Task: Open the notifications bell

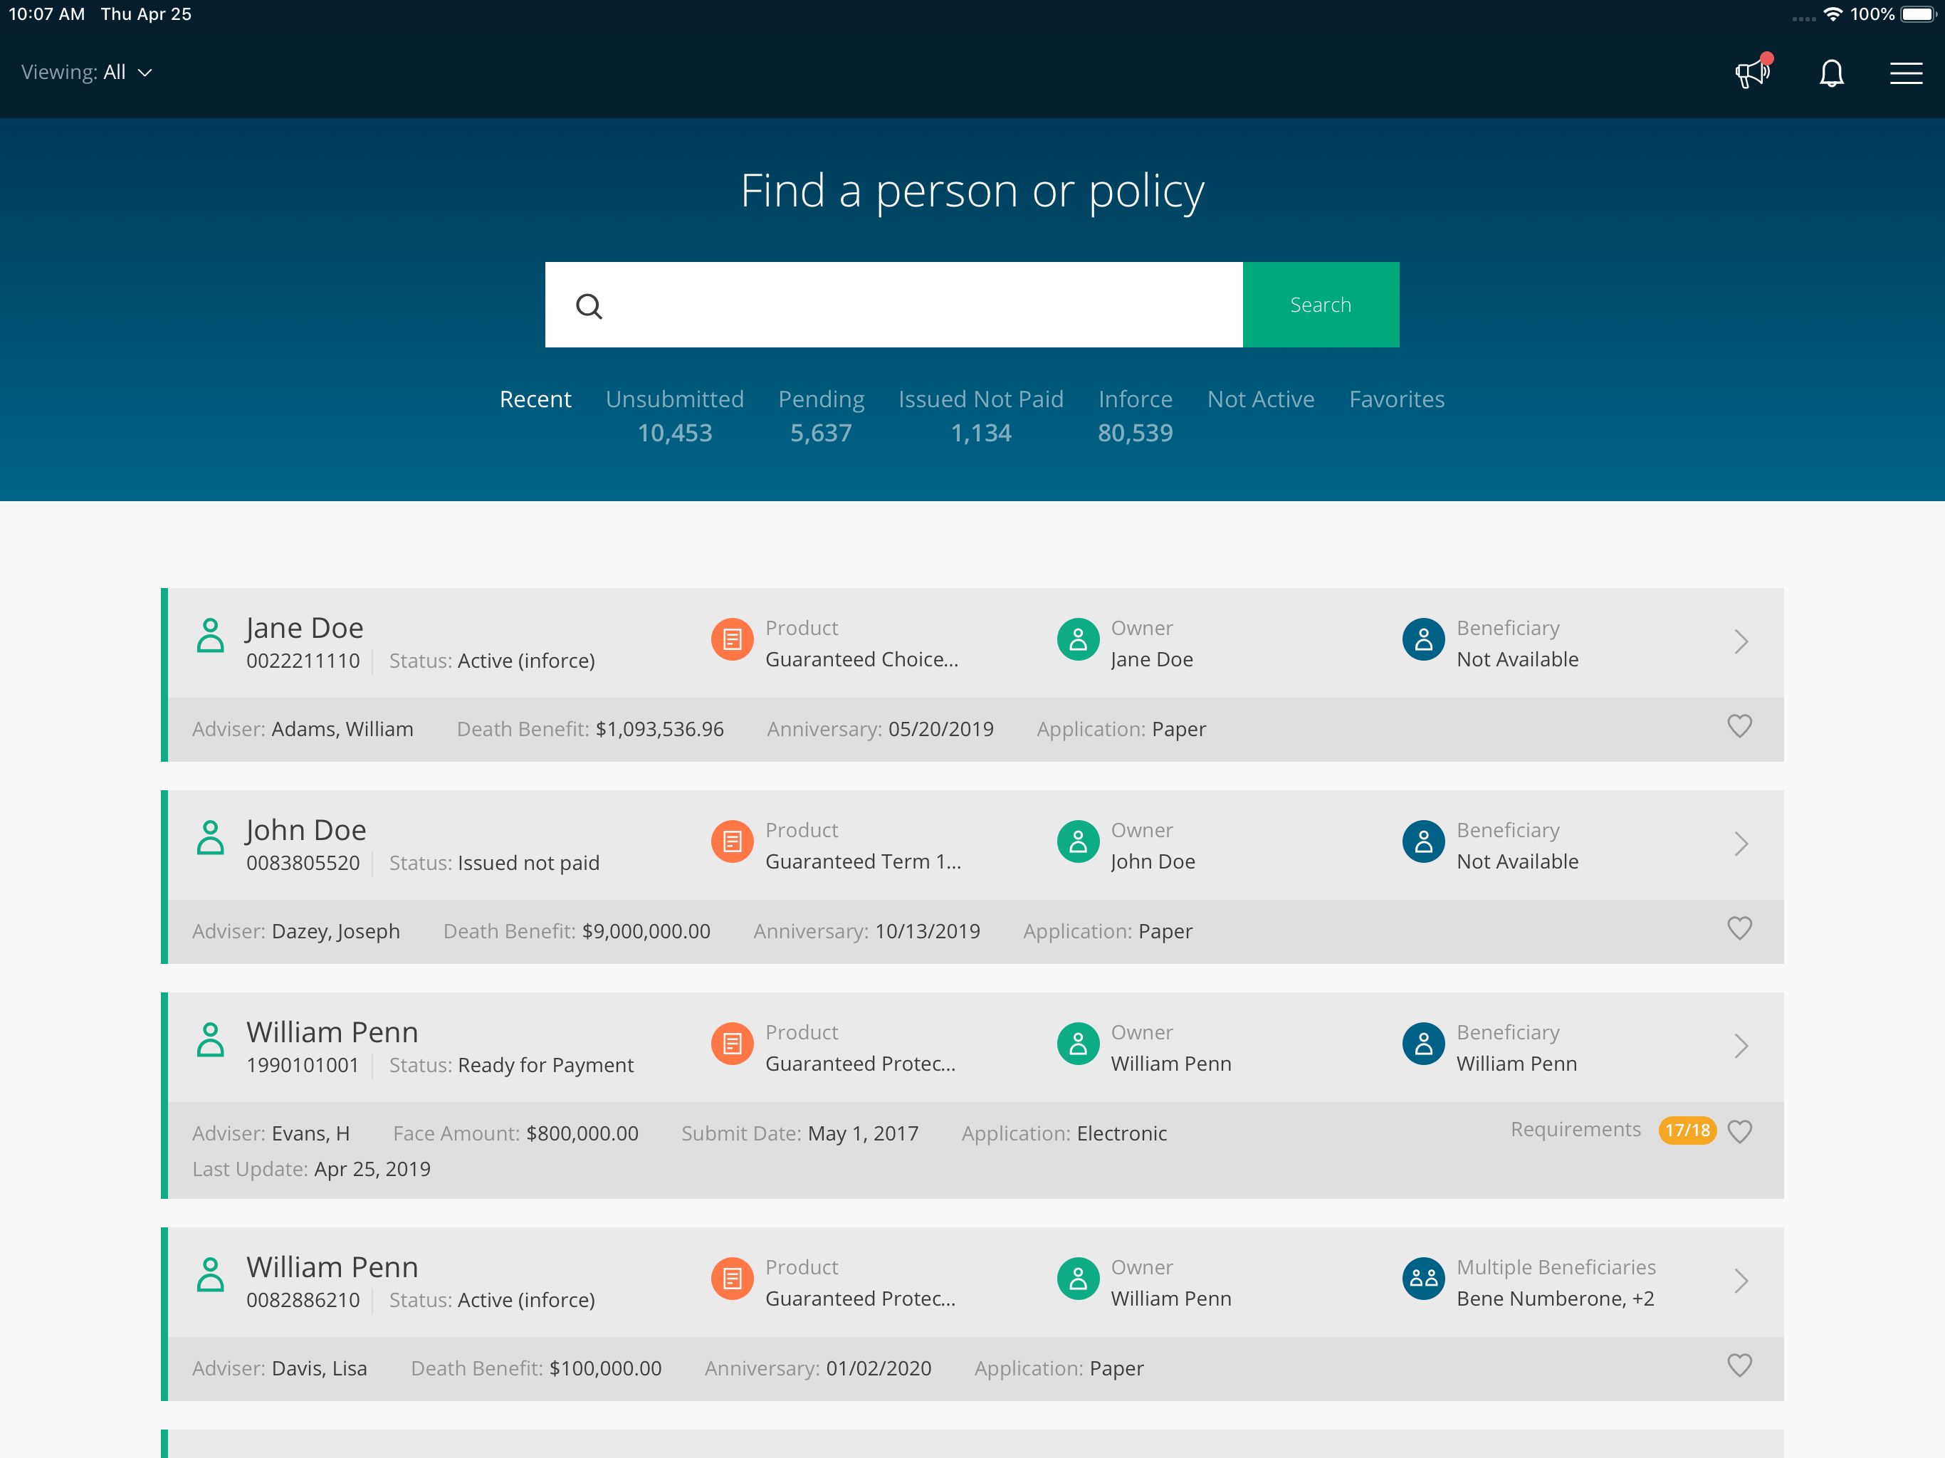Action: click(1832, 73)
